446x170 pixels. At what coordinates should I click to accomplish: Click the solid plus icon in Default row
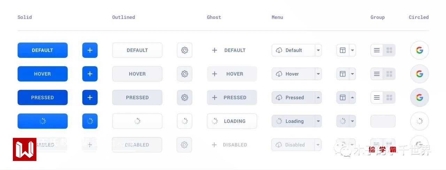[90, 50]
